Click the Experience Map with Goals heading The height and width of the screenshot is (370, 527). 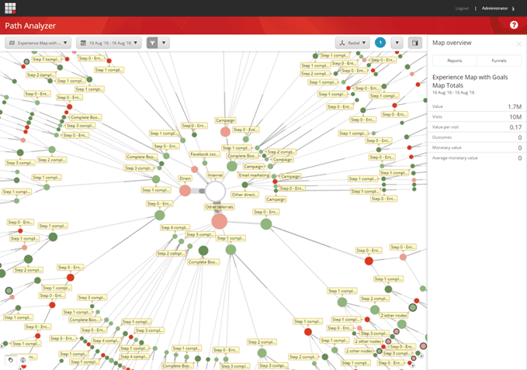tap(470, 78)
